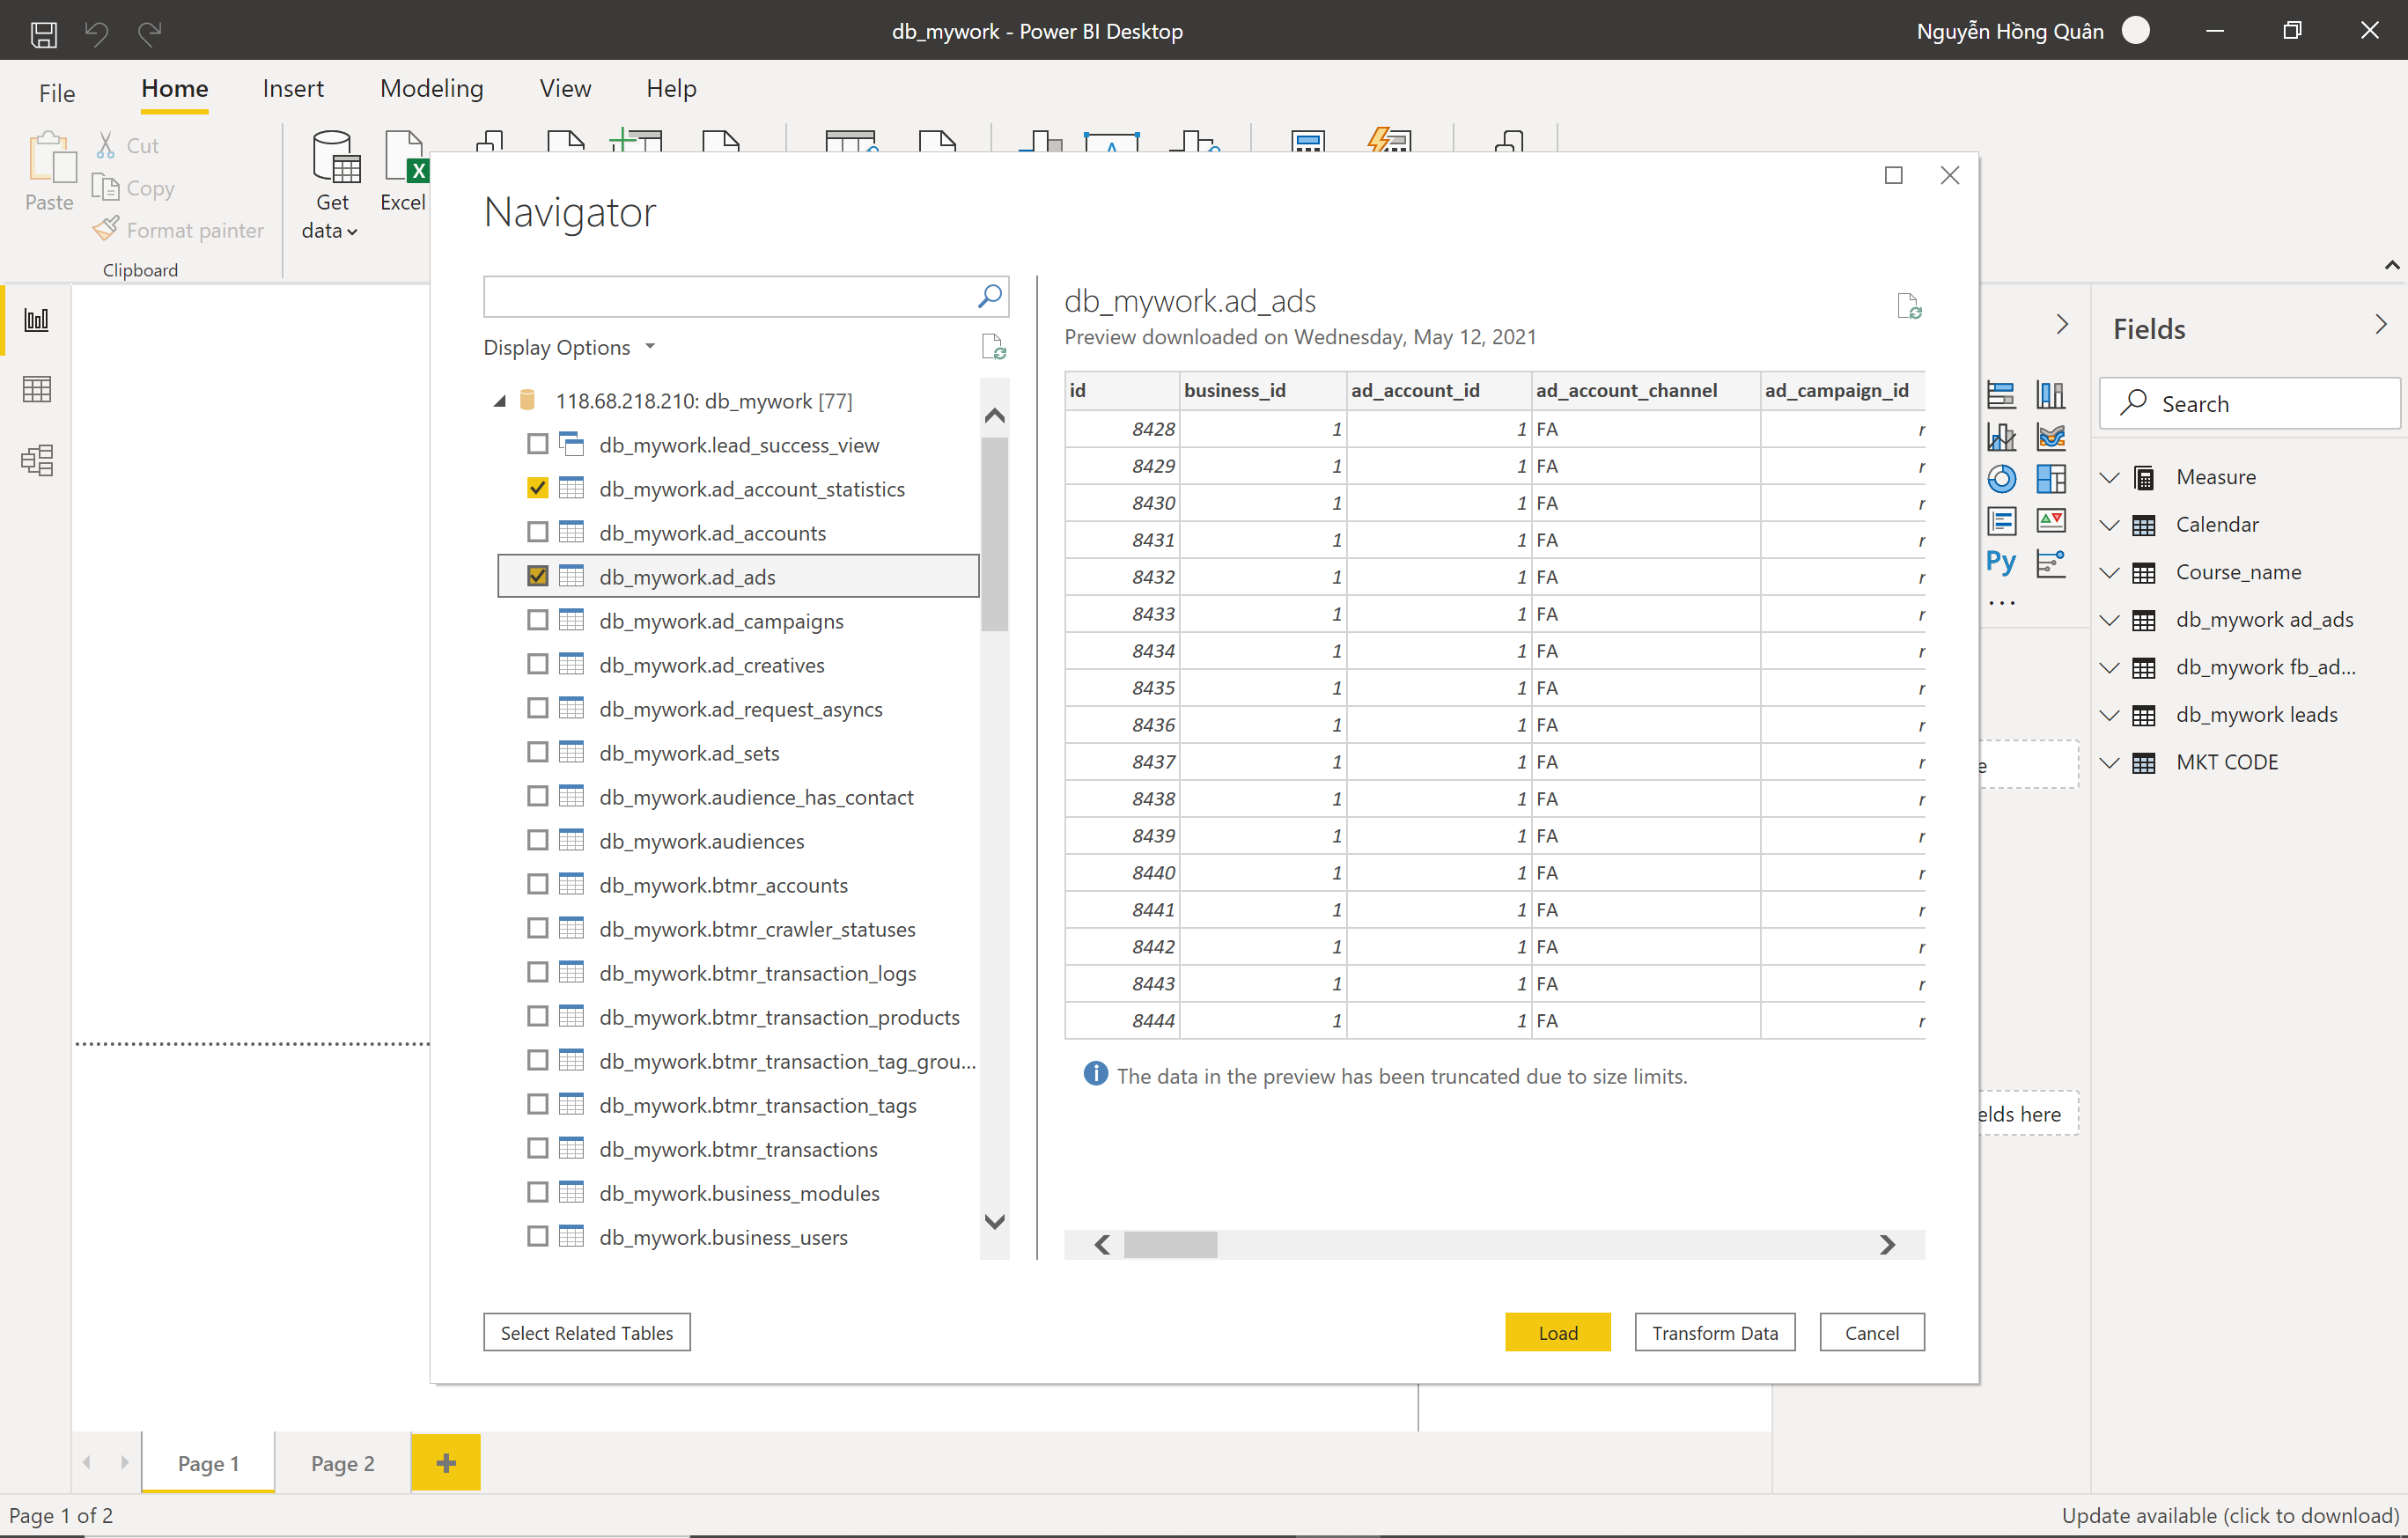The height and width of the screenshot is (1538, 2408).
Task: Click right arrow of preview horizontal scrollbar
Action: 1886,1244
